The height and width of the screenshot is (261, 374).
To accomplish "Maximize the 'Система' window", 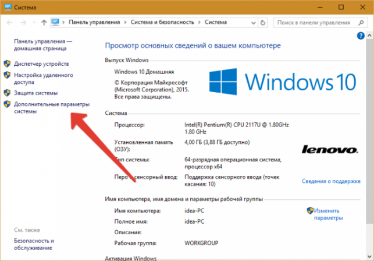I will click(341, 7).
